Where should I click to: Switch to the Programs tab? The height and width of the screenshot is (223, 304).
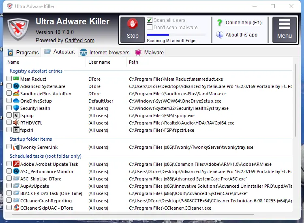pyautogui.click(x=23, y=52)
